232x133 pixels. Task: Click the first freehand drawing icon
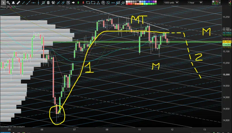tap(118, 3)
